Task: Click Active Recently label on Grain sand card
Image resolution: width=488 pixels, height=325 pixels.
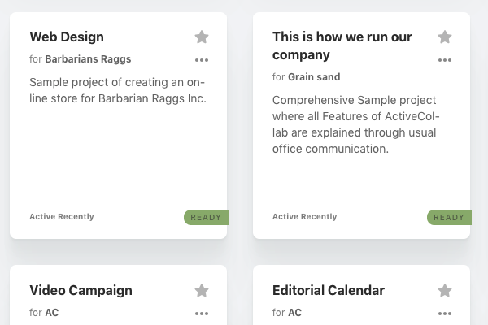Action: (305, 216)
